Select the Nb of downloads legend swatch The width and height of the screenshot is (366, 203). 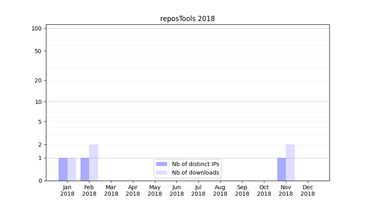pyautogui.click(x=161, y=173)
